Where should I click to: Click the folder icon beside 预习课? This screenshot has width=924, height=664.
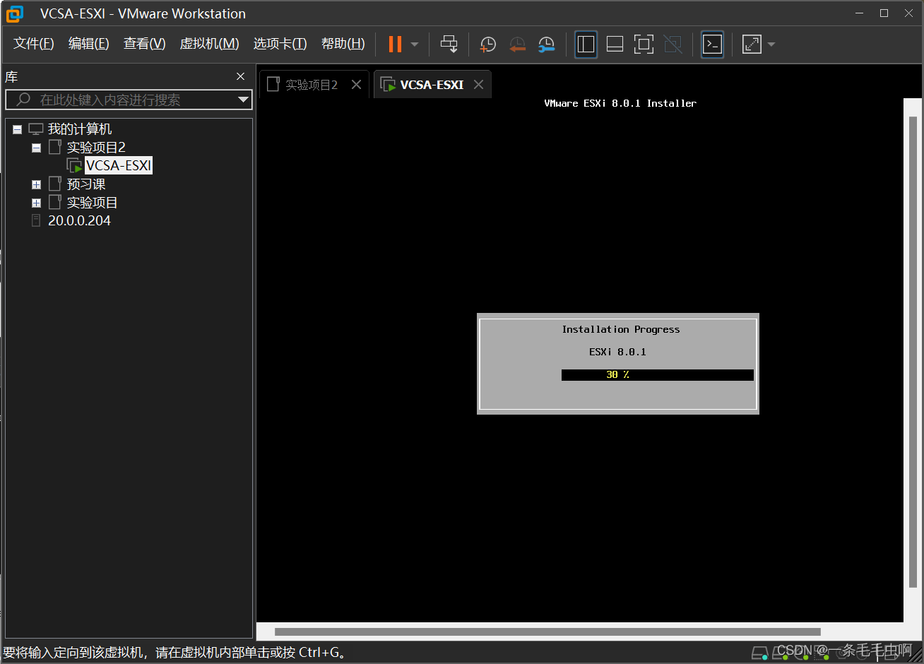(55, 184)
